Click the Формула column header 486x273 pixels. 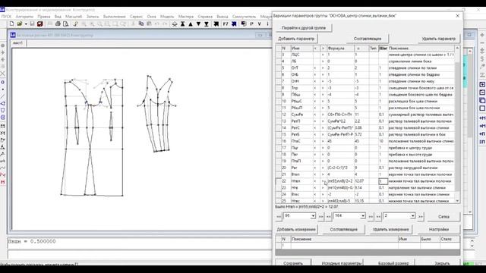[341, 49]
